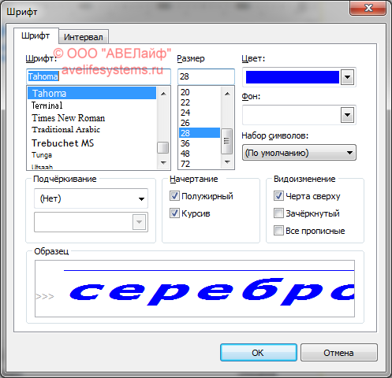Open the Набор символов dropdown
The image size is (392, 378).
[299, 153]
